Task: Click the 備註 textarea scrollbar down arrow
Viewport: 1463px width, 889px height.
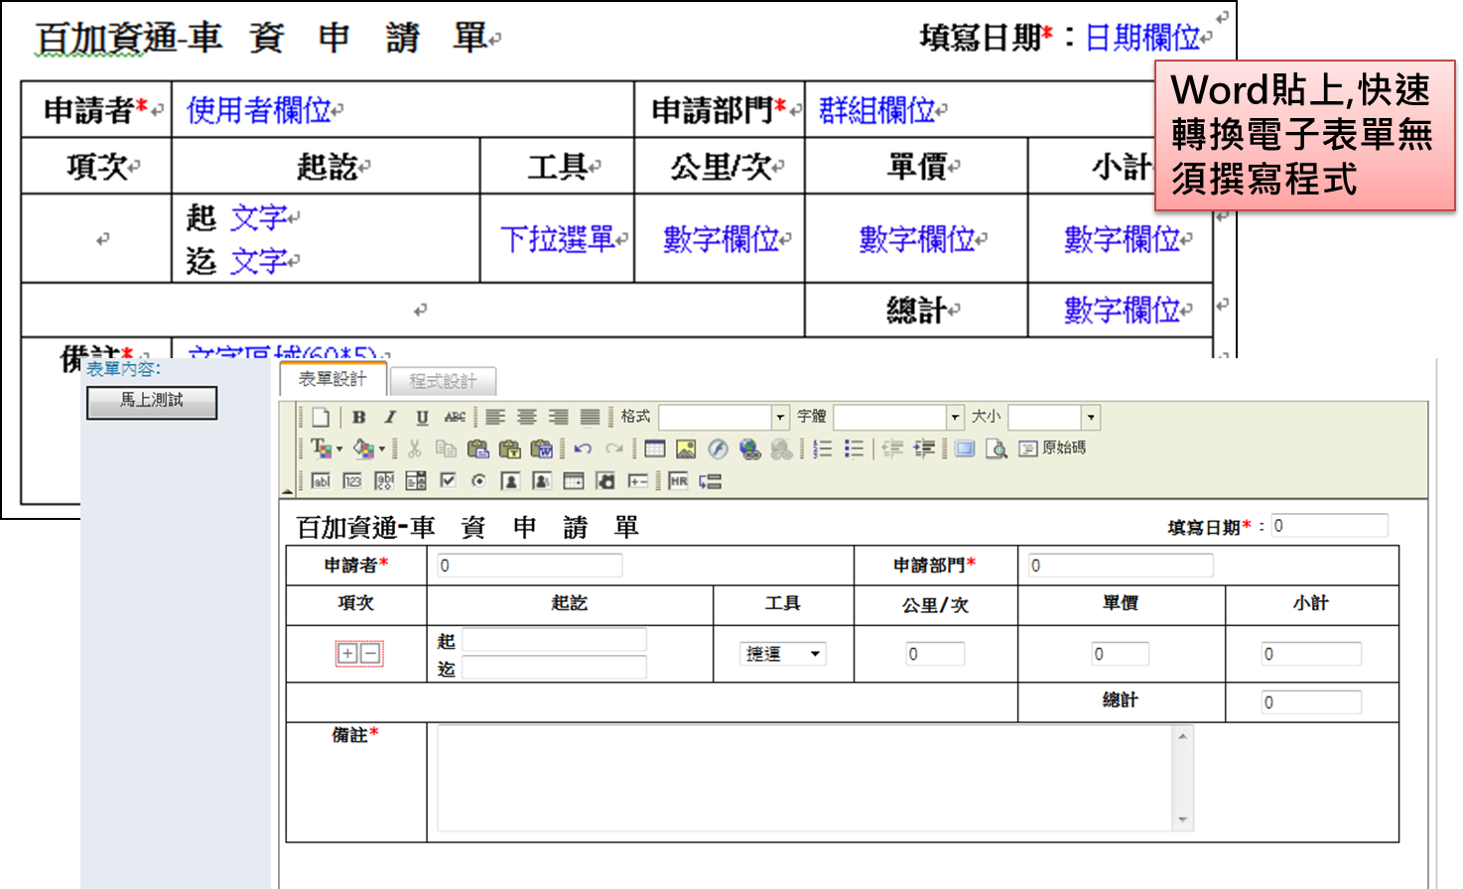Action: click(1183, 821)
